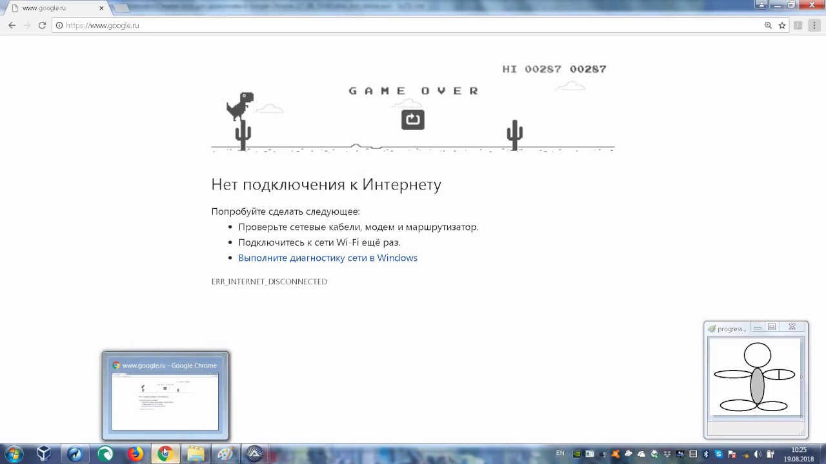This screenshot has height=464, width=826.
Task: Open the grey sphere app in the taskbar
Action: 255,454
